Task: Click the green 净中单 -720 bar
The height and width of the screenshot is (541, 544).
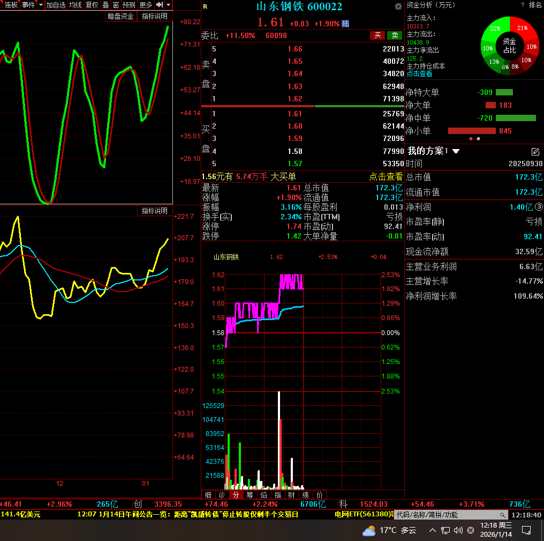Action: [516, 118]
